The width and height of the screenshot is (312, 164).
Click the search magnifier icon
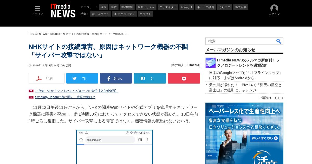point(279,41)
